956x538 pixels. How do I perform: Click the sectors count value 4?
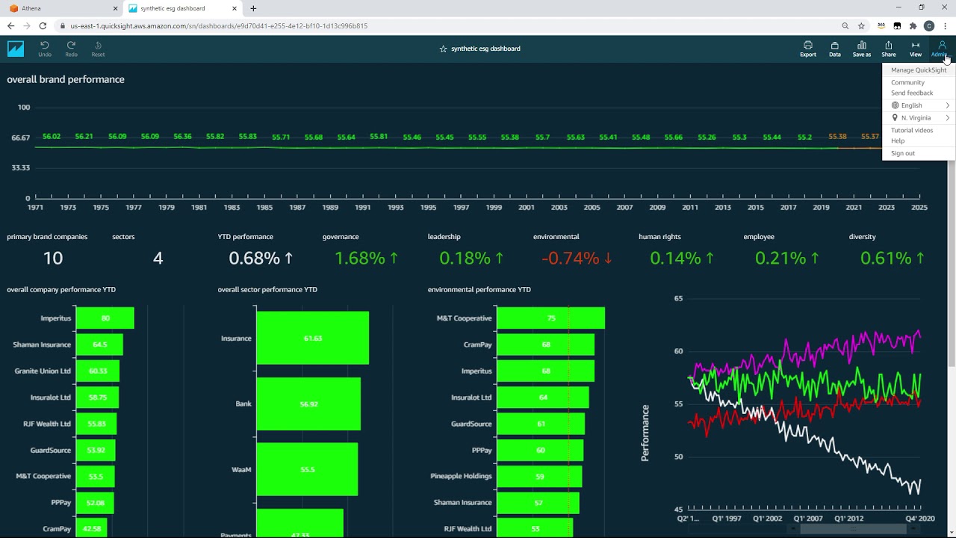click(158, 259)
